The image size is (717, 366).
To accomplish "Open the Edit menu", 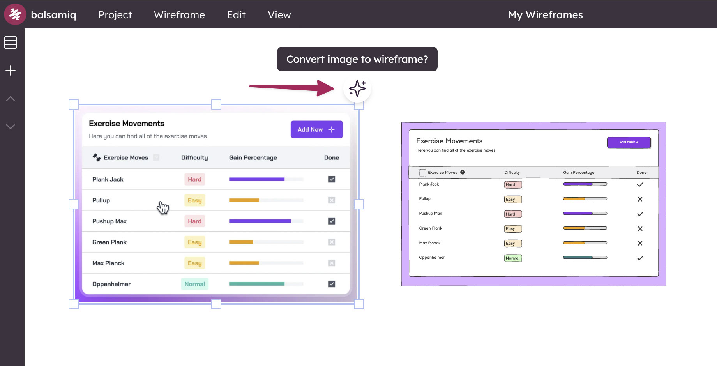I will coord(237,15).
